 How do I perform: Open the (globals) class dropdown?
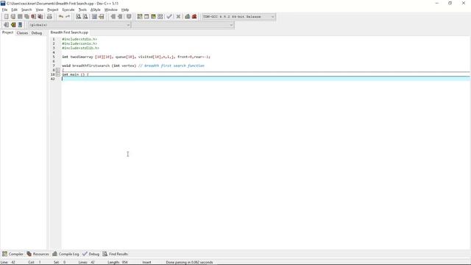point(79,25)
